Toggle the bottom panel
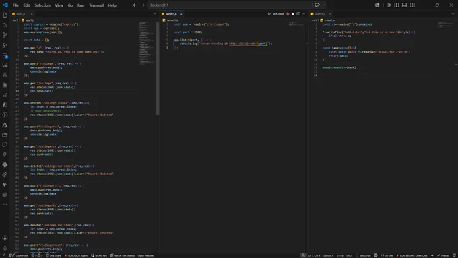Viewport: 458px width, 258px height. coord(404,5)
